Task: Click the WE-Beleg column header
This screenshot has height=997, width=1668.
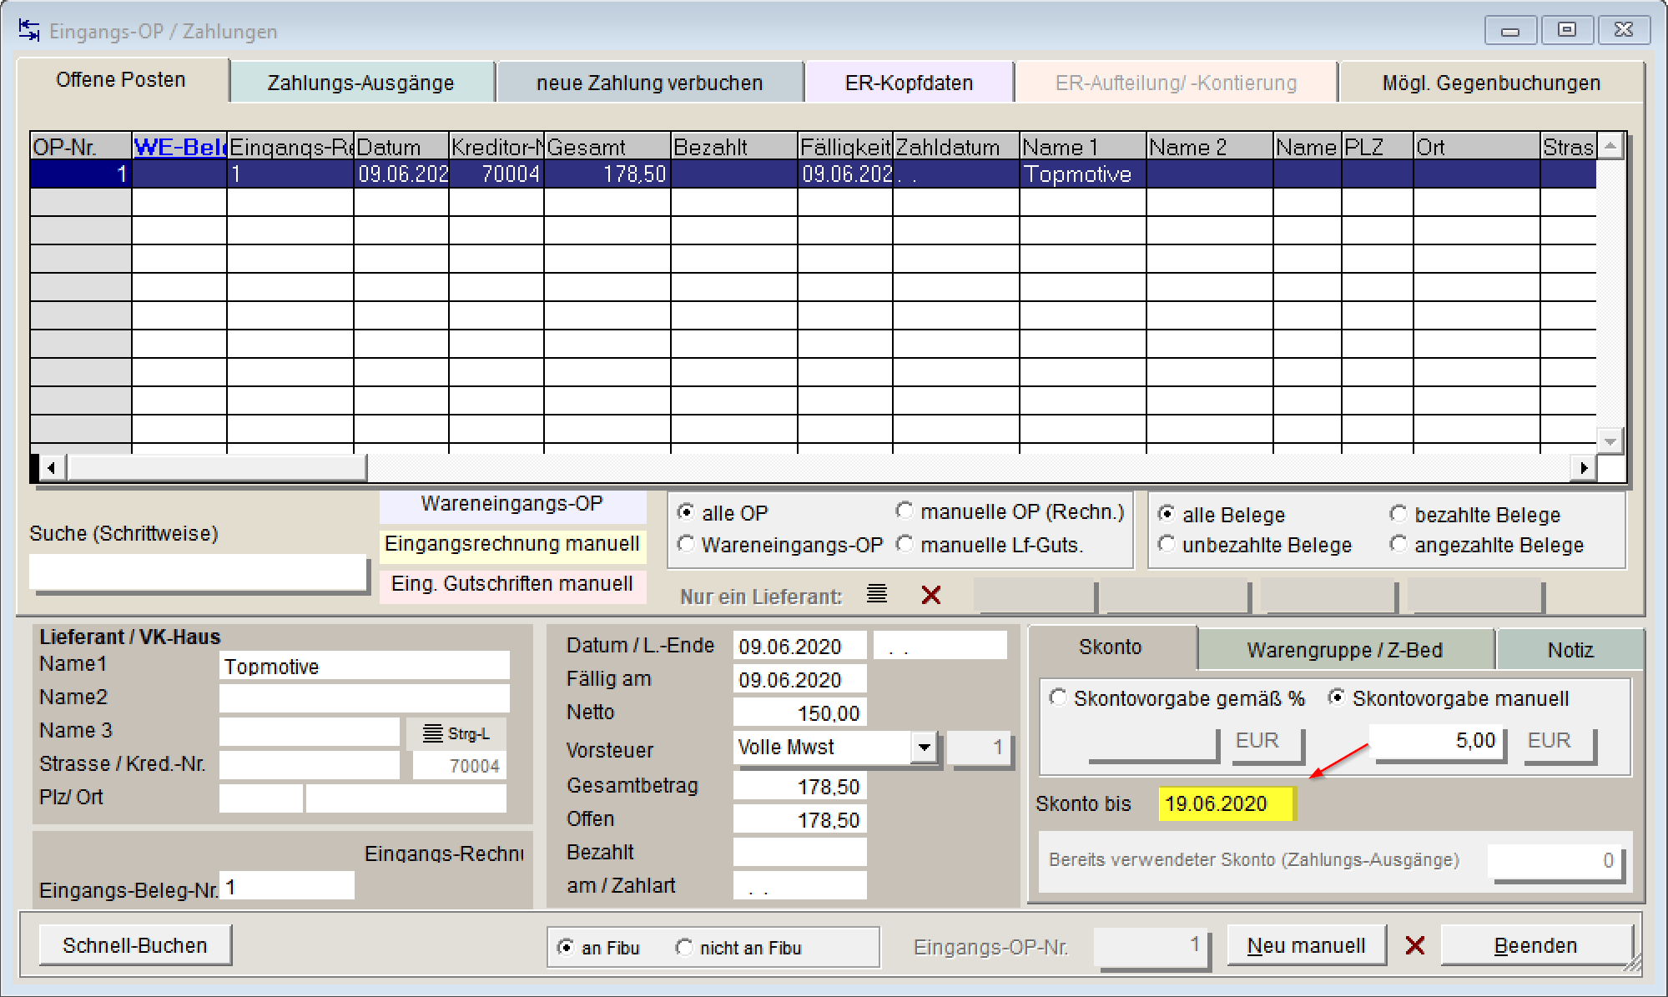Action: click(179, 147)
